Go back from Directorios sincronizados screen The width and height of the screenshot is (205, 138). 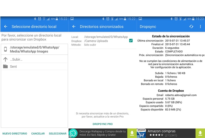[74, 27]
